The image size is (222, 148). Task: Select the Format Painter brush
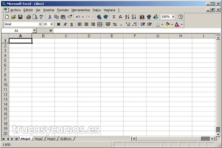click(70, 17)
